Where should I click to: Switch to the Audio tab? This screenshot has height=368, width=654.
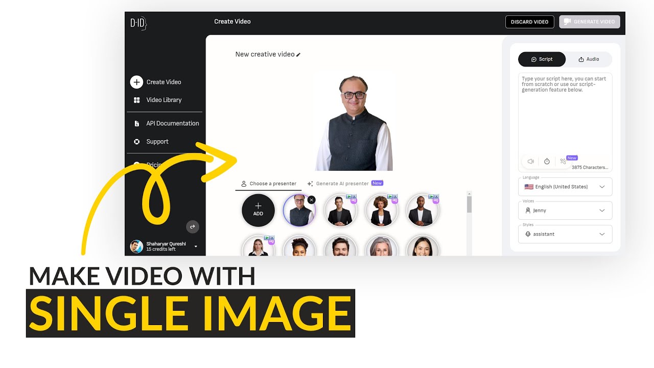pyautogui.click(x=589, y=59)
